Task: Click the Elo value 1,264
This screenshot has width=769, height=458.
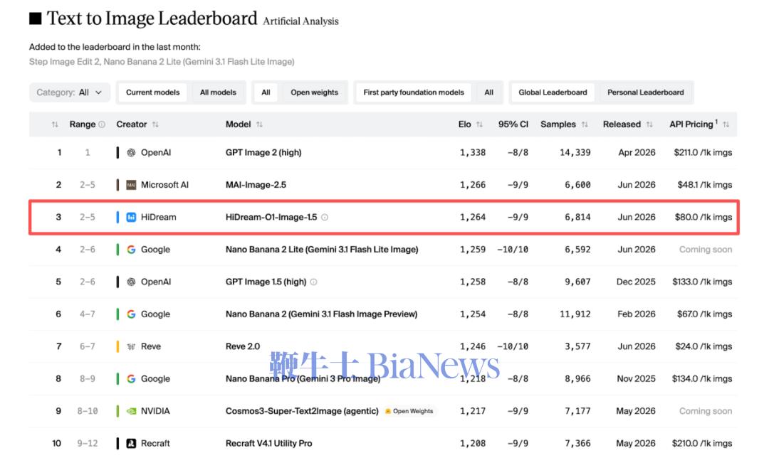Action: tap(473, 217)
